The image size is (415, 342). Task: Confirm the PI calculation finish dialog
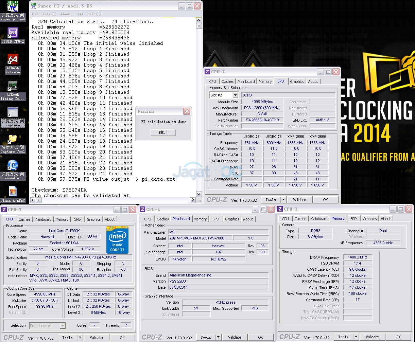click(163, 132)
